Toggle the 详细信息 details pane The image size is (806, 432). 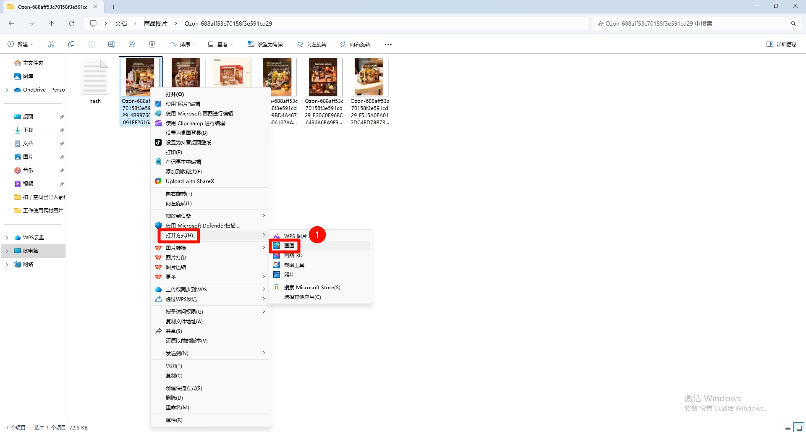tap(781, 44)
